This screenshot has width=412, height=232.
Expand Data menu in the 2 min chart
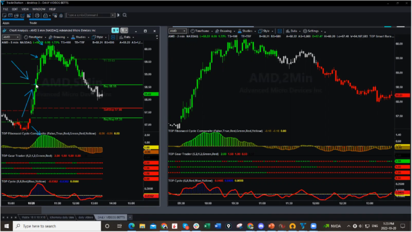pos(293,31)
